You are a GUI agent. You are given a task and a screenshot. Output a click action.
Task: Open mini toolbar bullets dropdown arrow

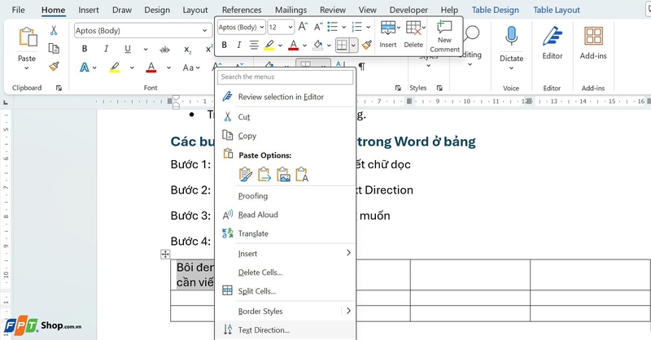click(x=343, y=28)
